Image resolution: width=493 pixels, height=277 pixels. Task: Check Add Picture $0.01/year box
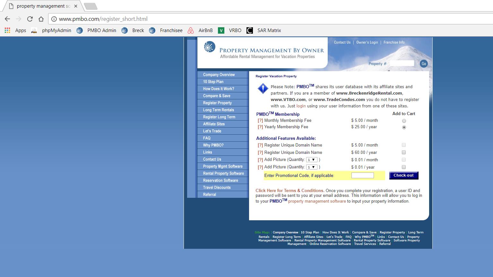tap(404, 167)
